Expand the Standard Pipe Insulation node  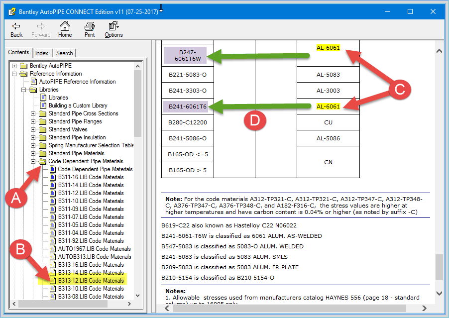point(33,137)
